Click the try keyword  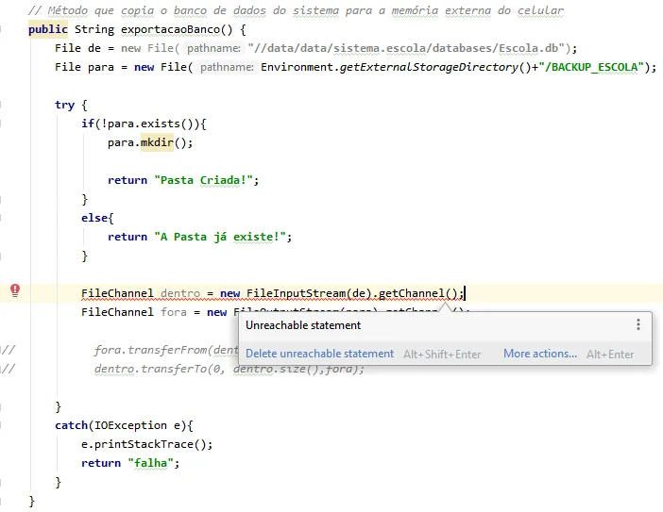64,105
